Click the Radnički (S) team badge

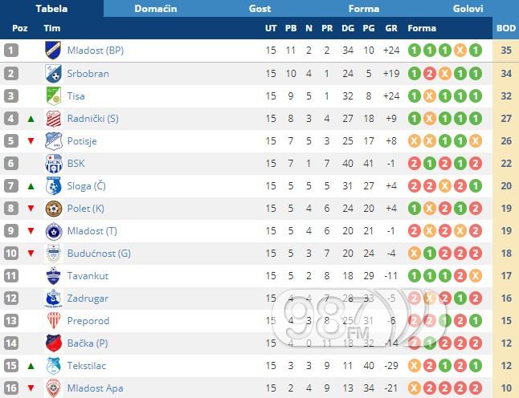(53, 119)
